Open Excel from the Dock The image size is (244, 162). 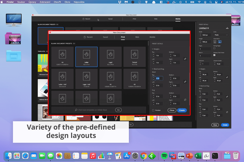198,156
